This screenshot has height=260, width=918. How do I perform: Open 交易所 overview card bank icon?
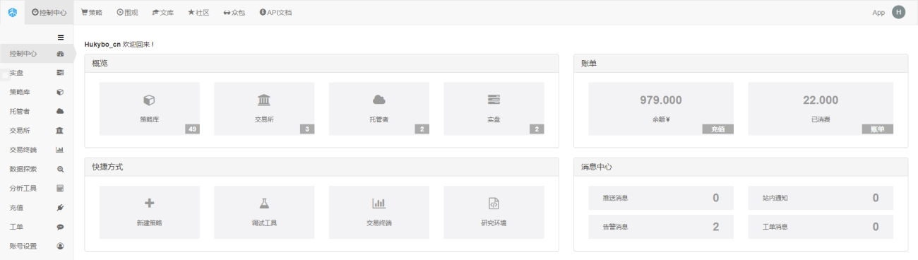[x=264, y=100]
